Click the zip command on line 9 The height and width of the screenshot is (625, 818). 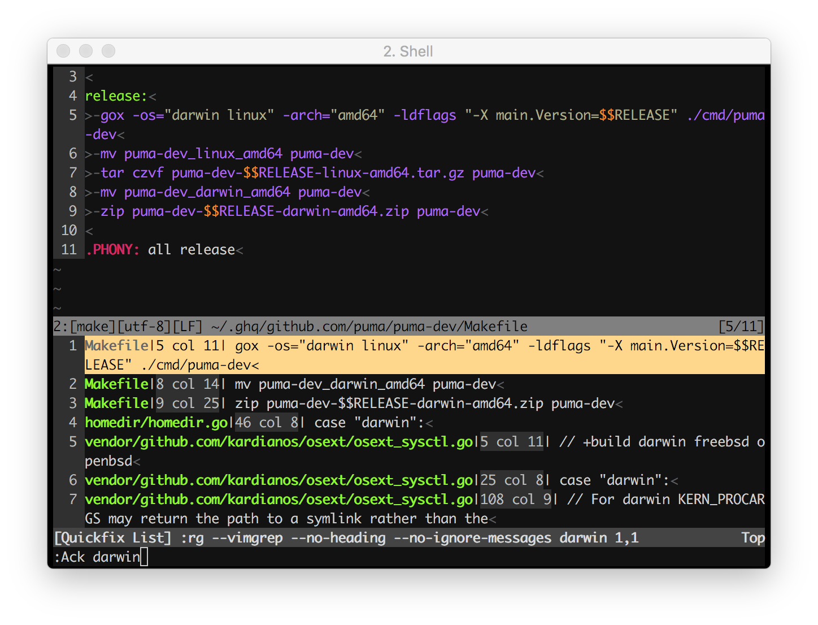pos(112,211)
